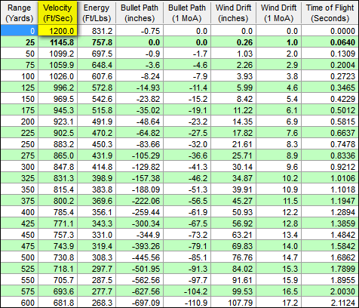Image resolution: width=359 pixels, height=308 pixels.
Task: Click the energy value 491.9
Action: pyautogui.click(x=97, y=122)
